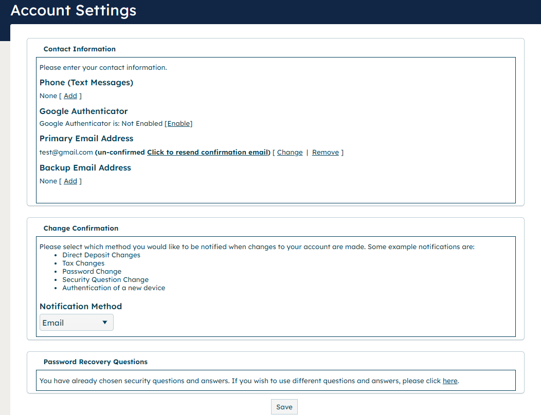Select the Contact Information section legend

click(80, 49)
